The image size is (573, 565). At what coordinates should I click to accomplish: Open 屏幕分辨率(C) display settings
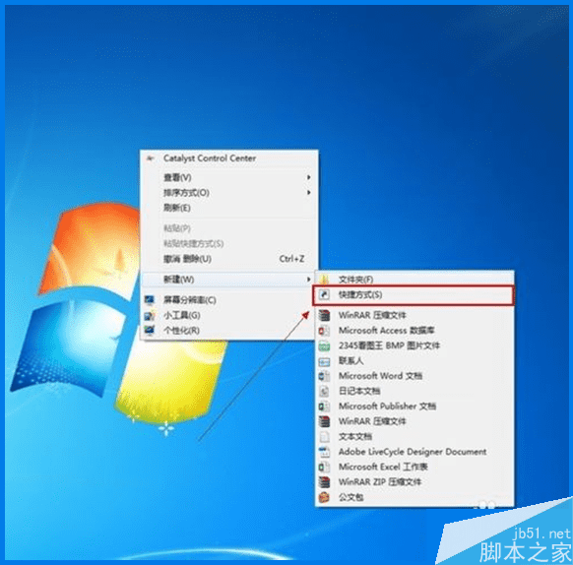coord(228,300)
